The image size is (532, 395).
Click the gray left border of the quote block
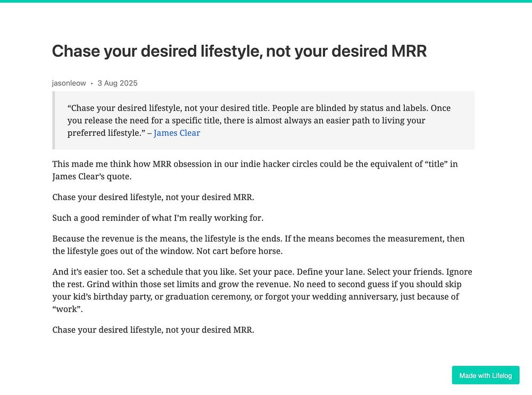(x=54, y=120)
